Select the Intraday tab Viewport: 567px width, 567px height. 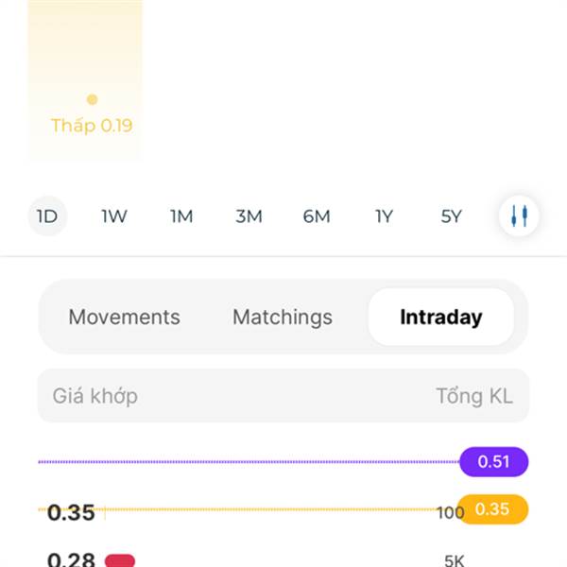440,318
